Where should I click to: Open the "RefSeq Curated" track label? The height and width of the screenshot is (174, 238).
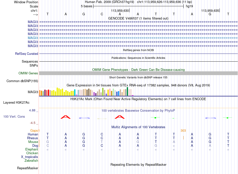[x=27, y=54]
